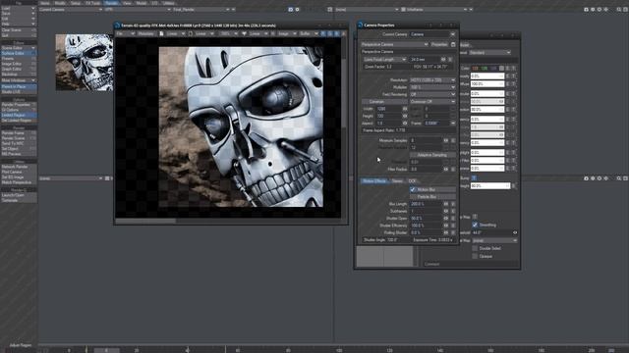
Task: Open the Current Camera view dropdown
Action: pos(71,9)
